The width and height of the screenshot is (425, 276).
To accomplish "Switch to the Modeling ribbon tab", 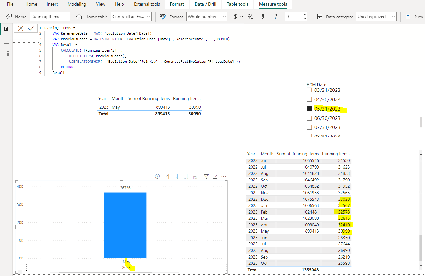I will [77, 4].
